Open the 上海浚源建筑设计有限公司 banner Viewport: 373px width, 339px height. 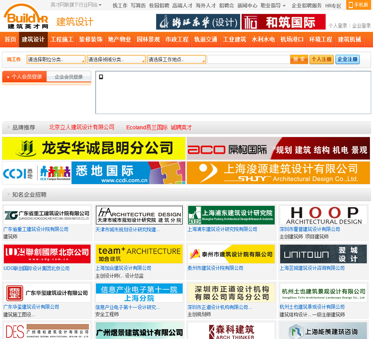coord(278,173)
